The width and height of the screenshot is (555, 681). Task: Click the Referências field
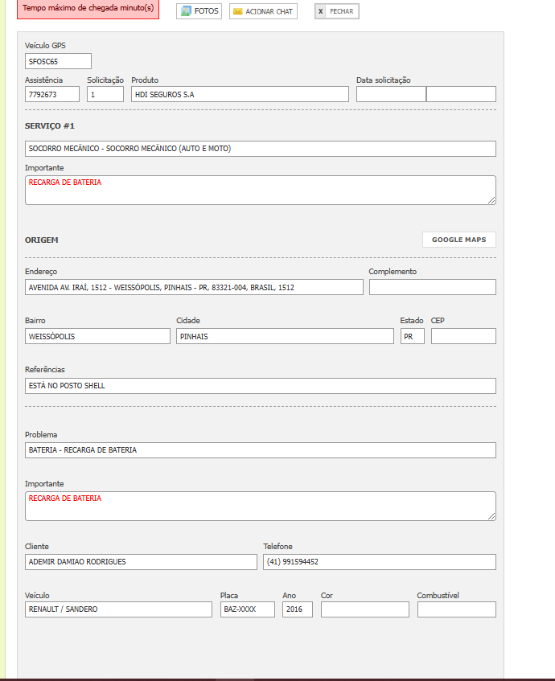click(260, 385)
